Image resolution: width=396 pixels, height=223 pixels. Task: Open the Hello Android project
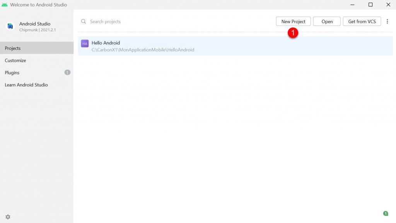(x=236, y=46)
